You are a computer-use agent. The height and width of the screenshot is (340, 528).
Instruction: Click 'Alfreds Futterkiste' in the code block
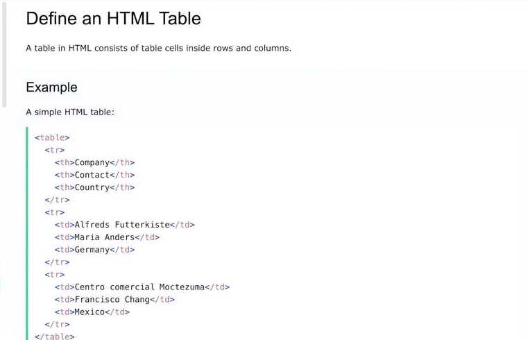click(122, 225)
